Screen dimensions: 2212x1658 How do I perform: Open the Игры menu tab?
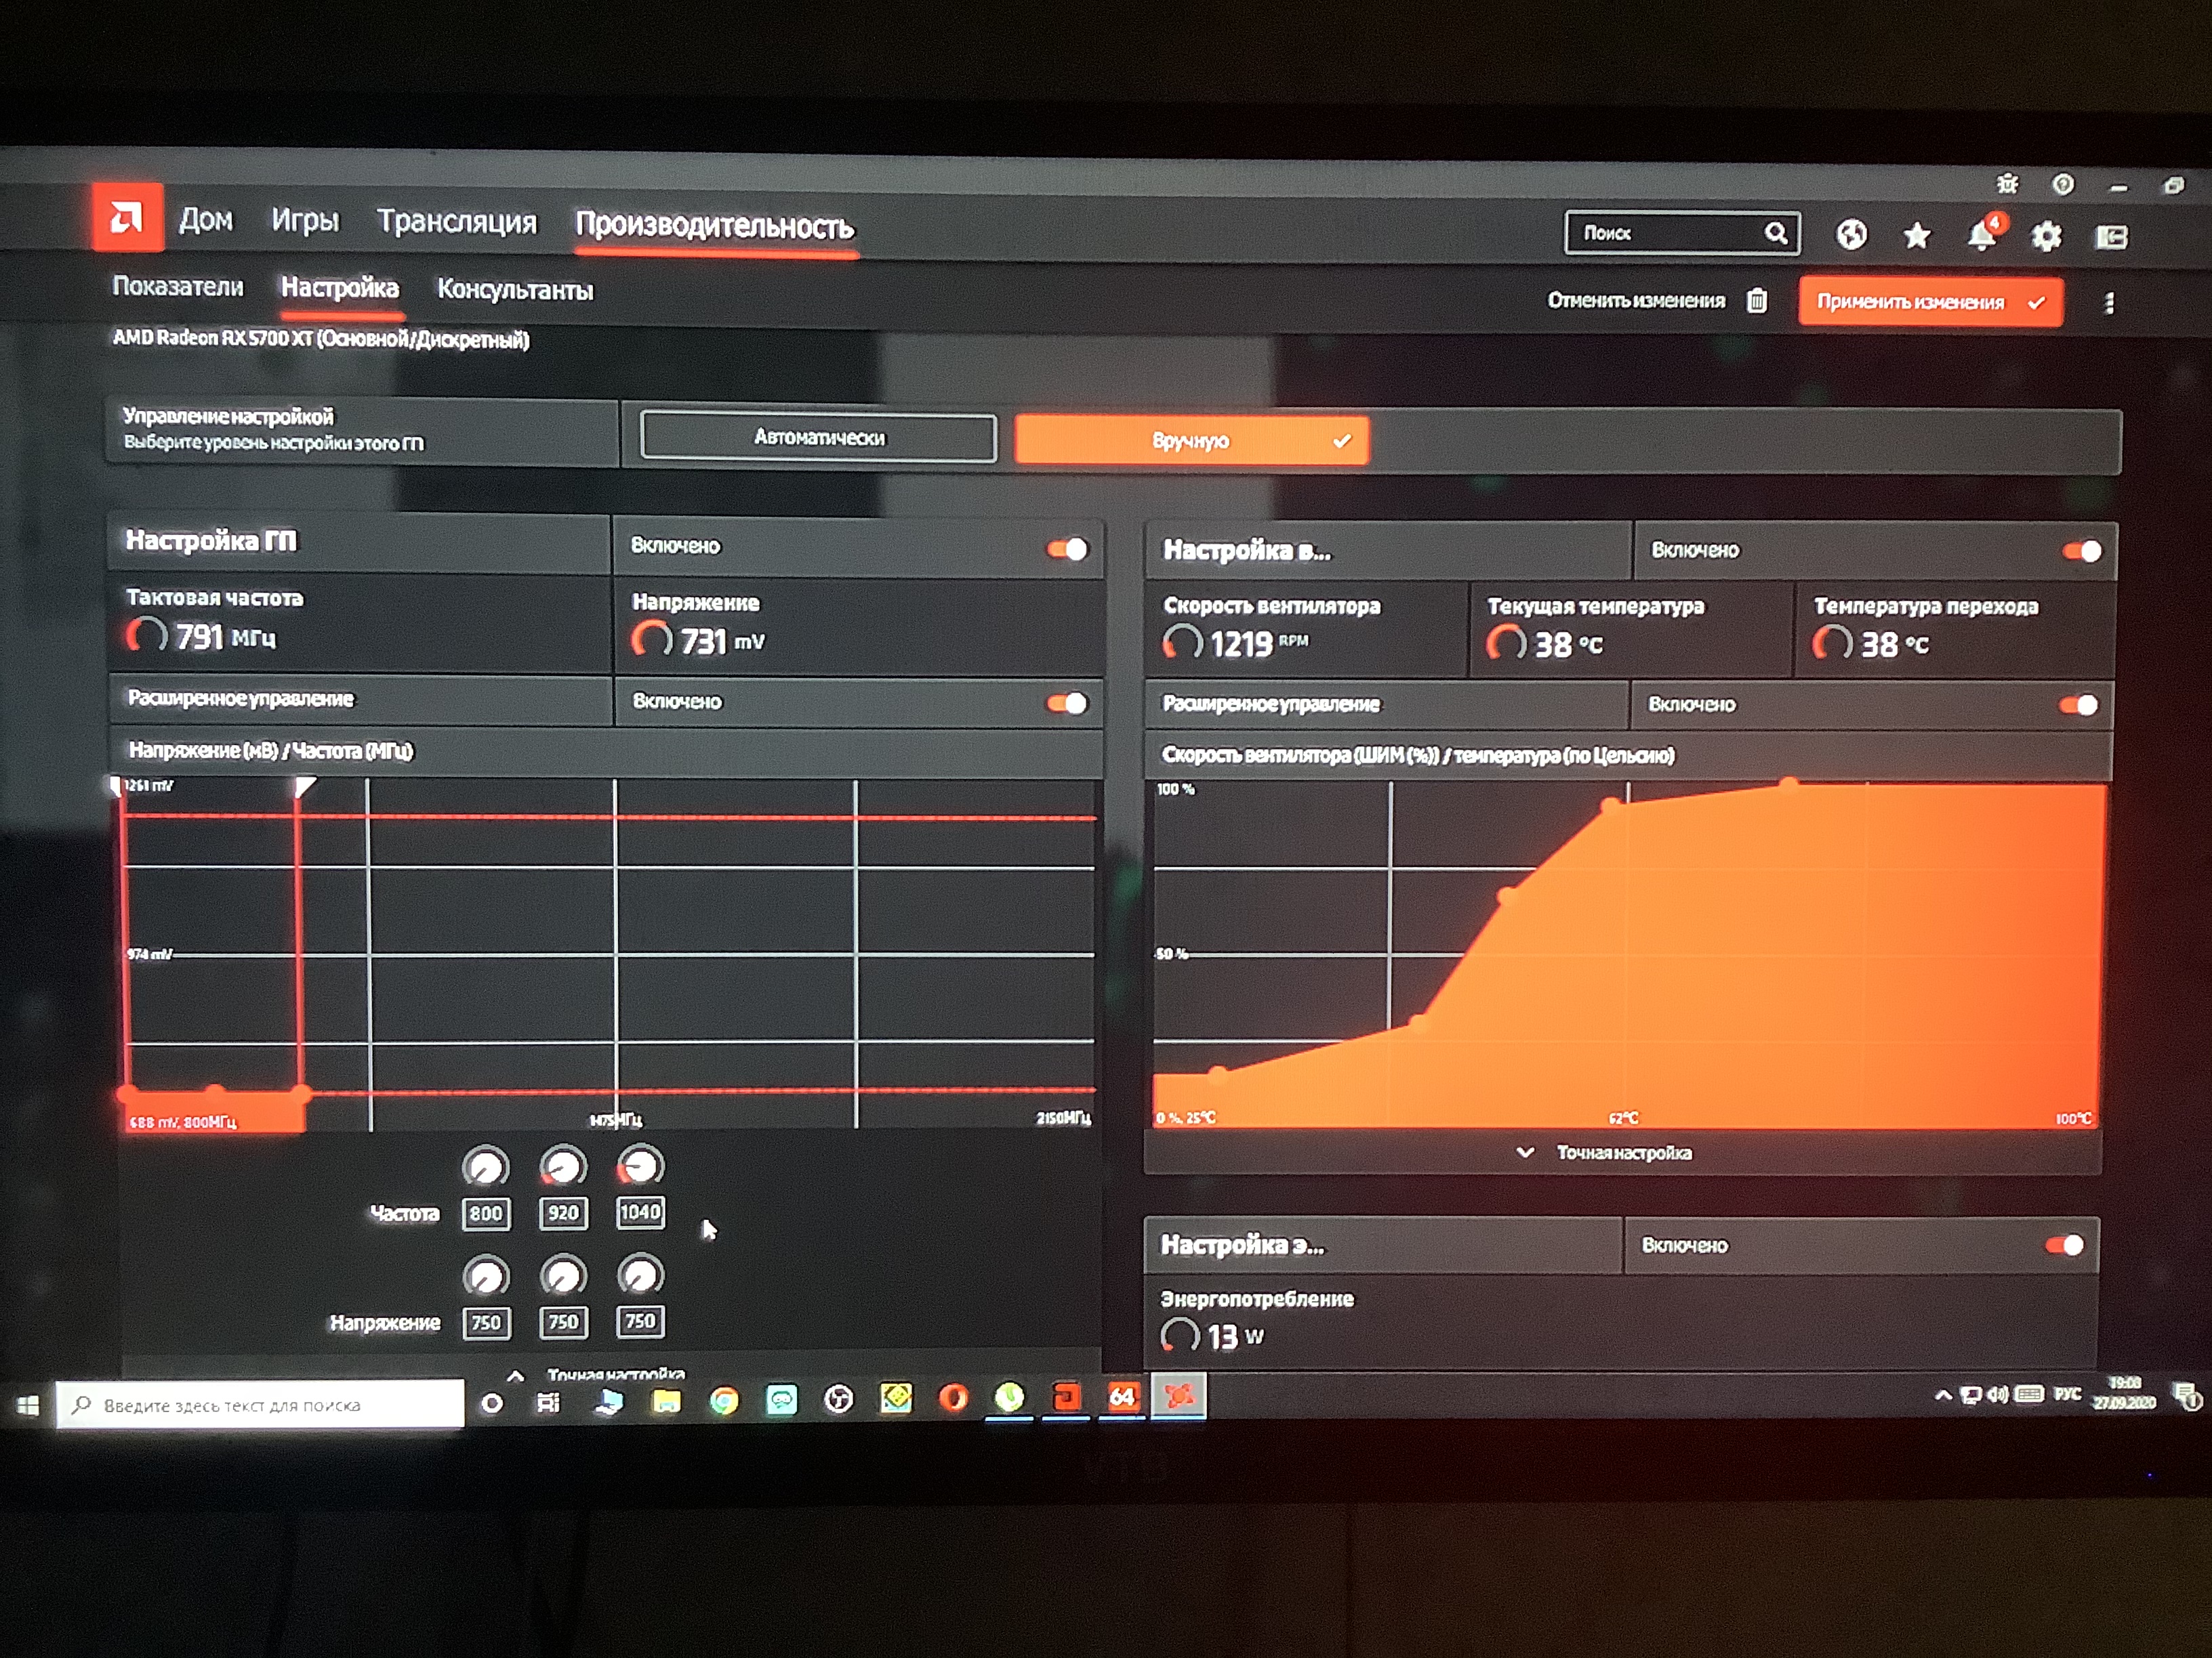[305, 220]
